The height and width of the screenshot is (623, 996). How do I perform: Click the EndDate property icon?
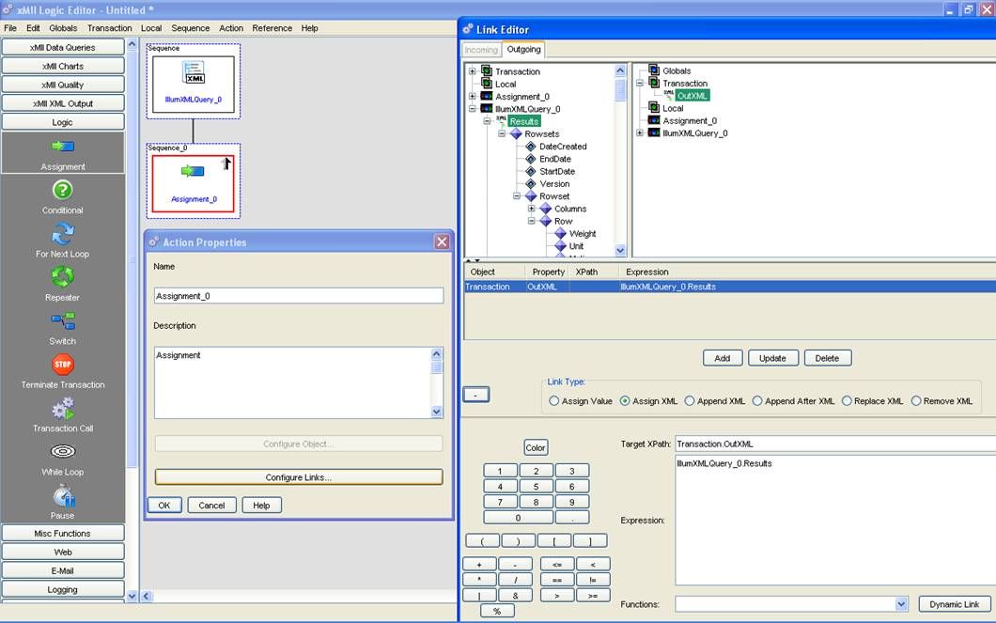click(x=531, y=159)
